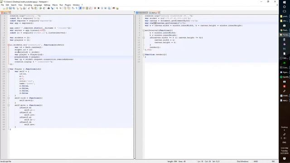Click 'length : 894' in status bar
This screenshot has width=290, height=163.
tap(172, 162)
